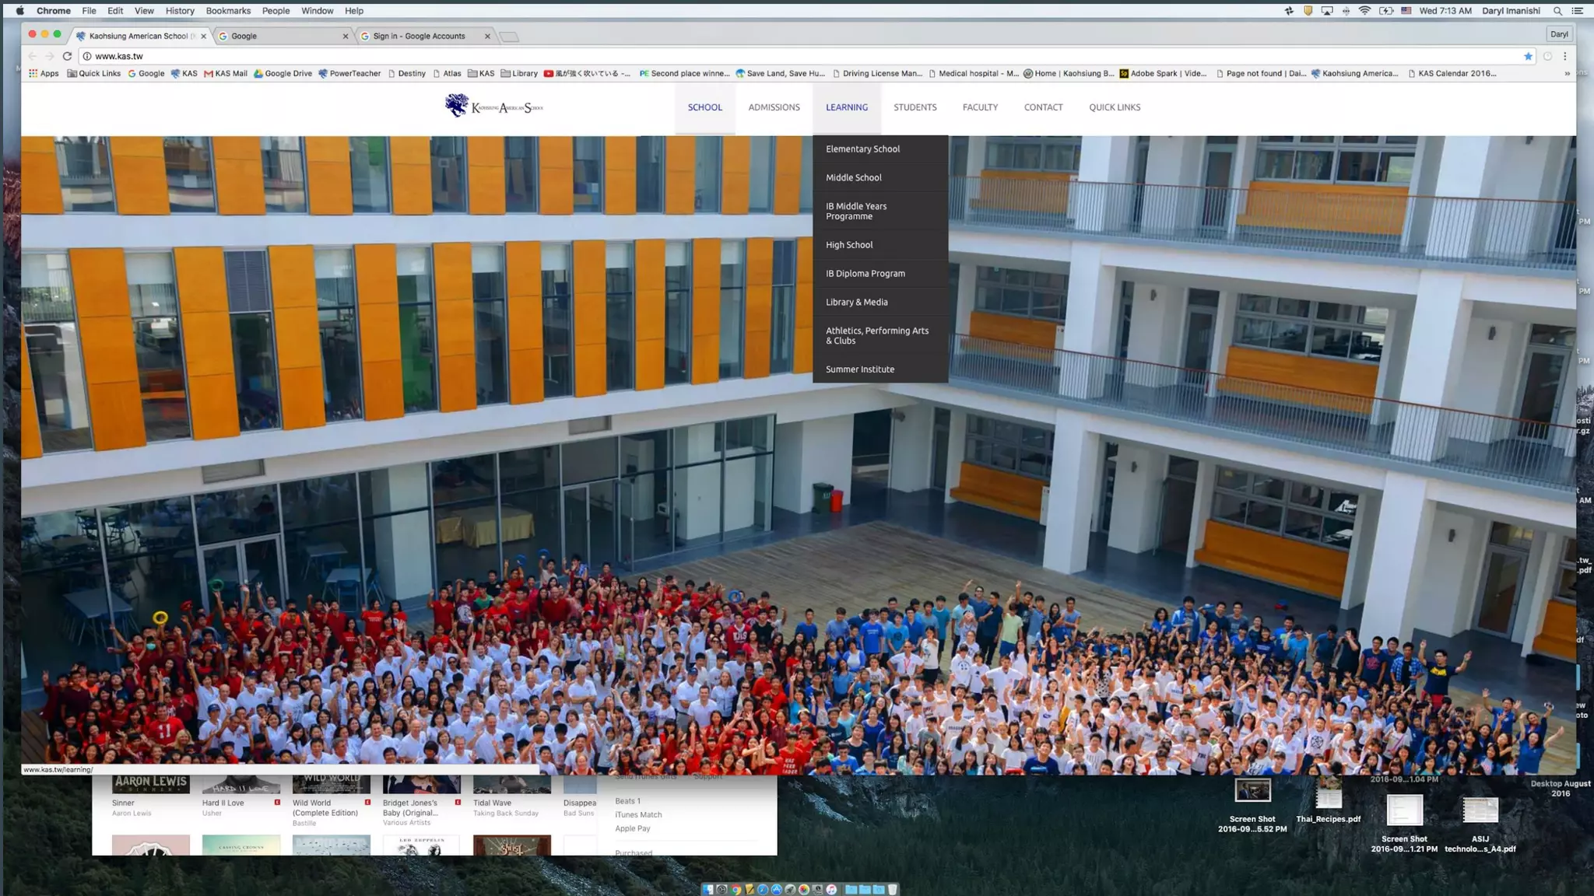Switch to Sign in - Google Accounts tab
The height and width of the screenshot is (896, 1594).
pyautogui.click(x=419, y=37)
